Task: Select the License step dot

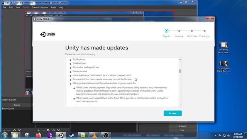Action: click(179, 31)
